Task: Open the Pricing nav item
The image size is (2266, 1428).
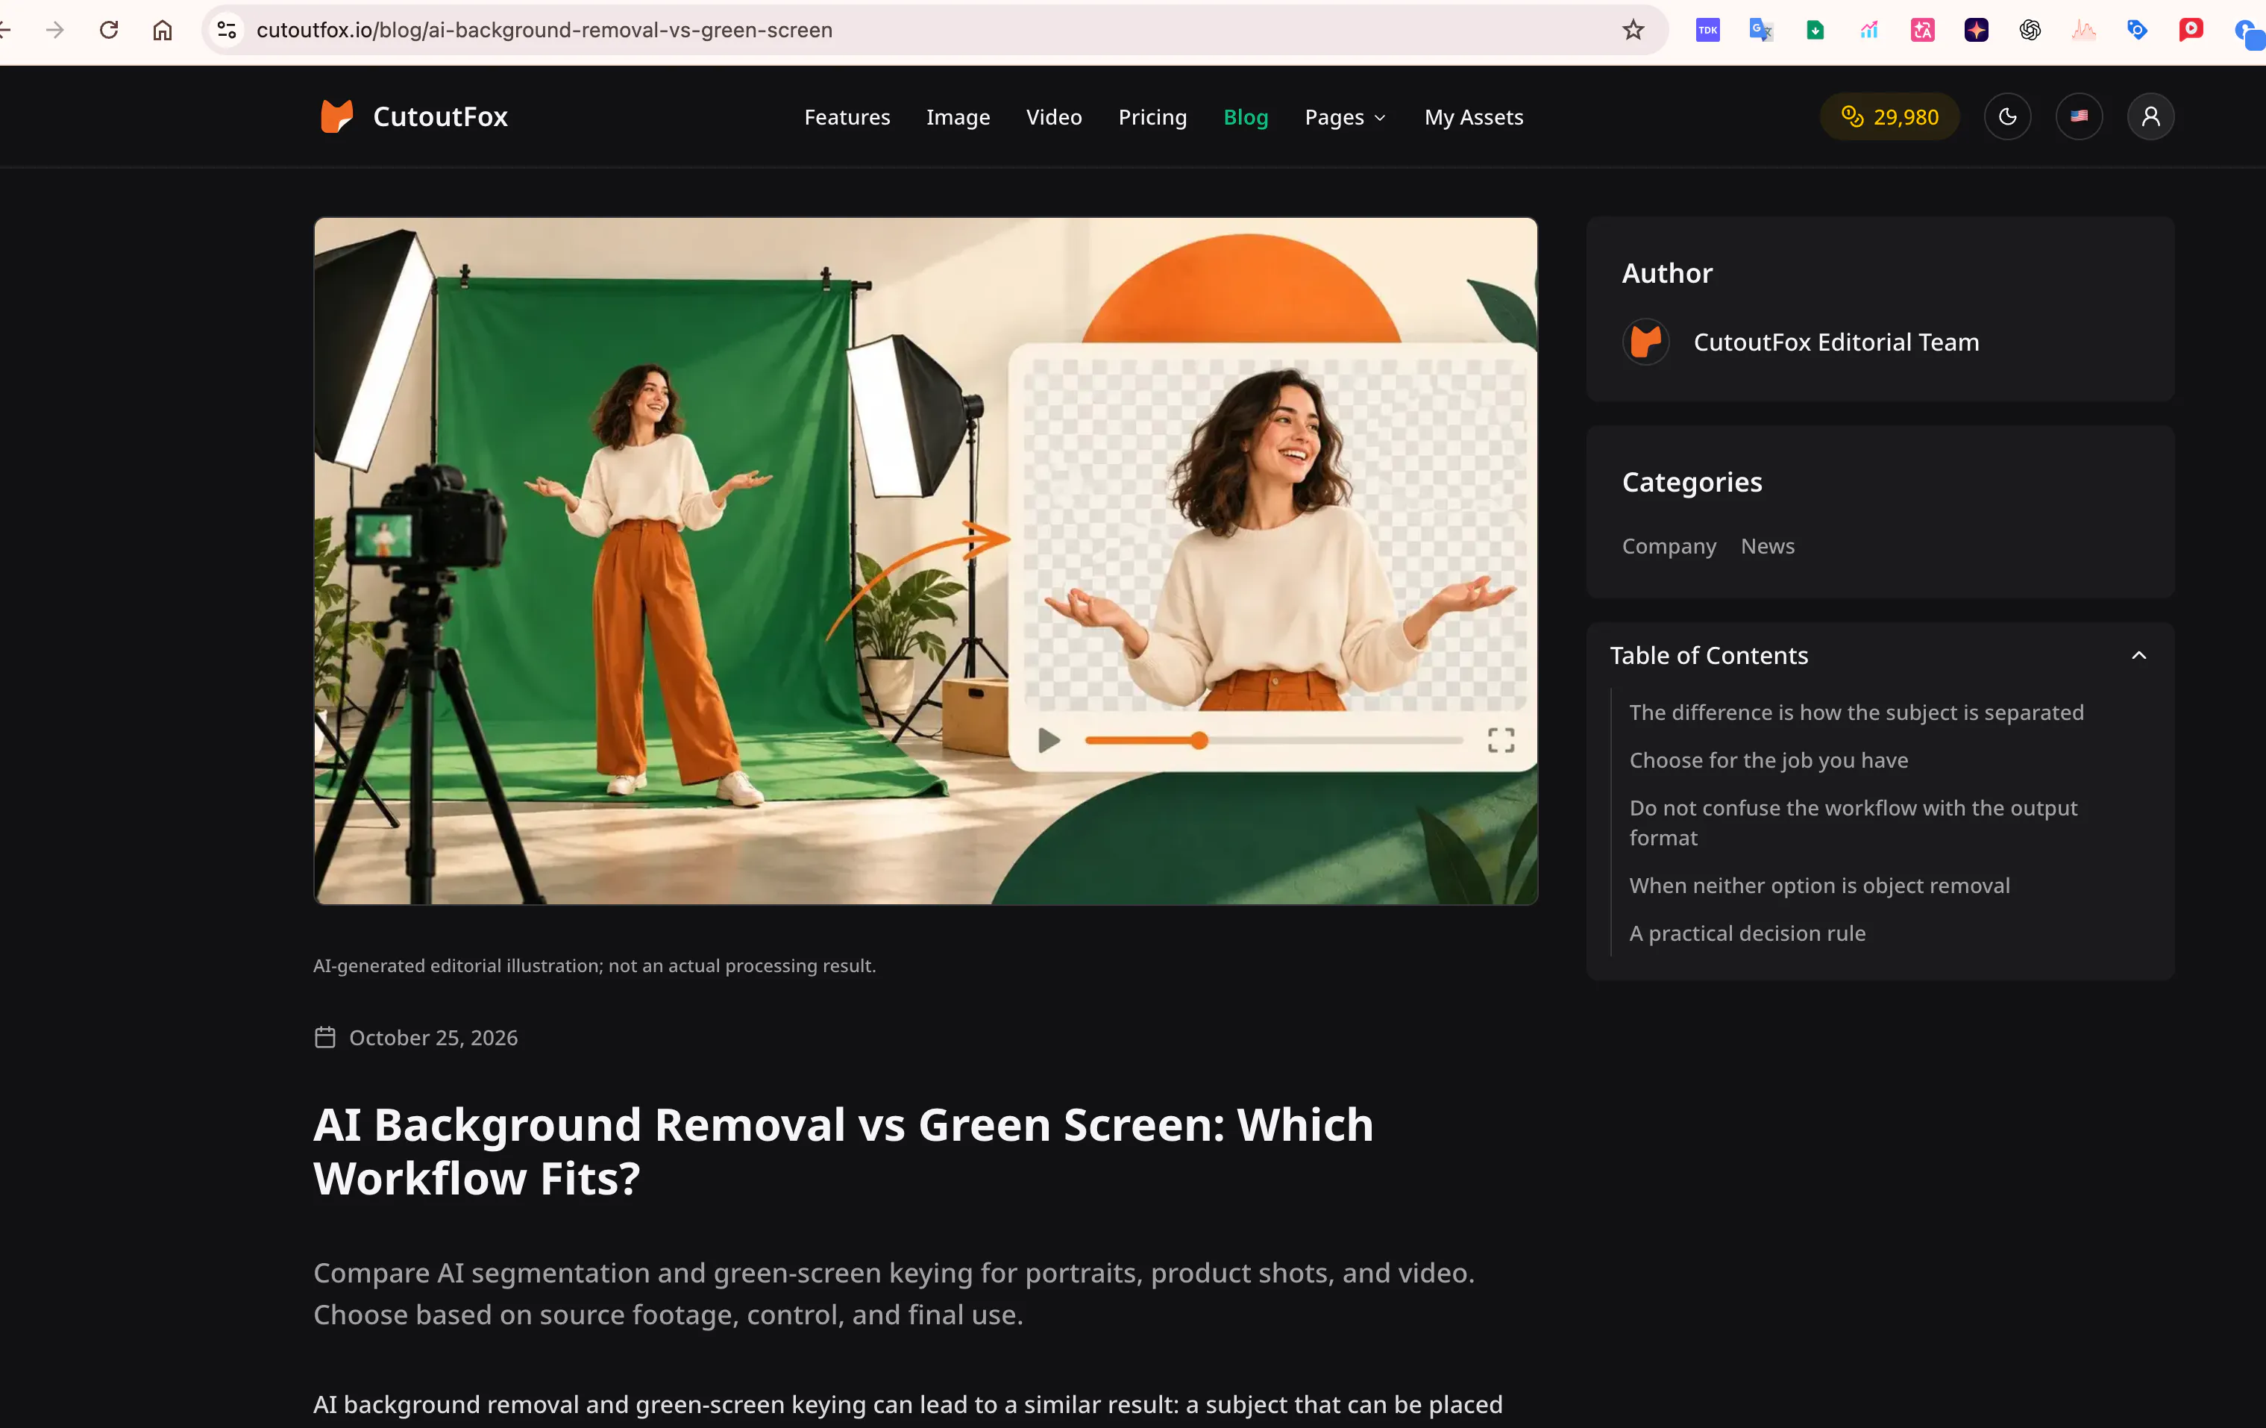Action: tap(1152, 118)
